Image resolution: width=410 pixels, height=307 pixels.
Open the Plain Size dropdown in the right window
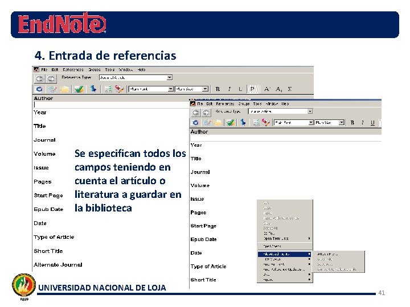[x=341, y=122]
